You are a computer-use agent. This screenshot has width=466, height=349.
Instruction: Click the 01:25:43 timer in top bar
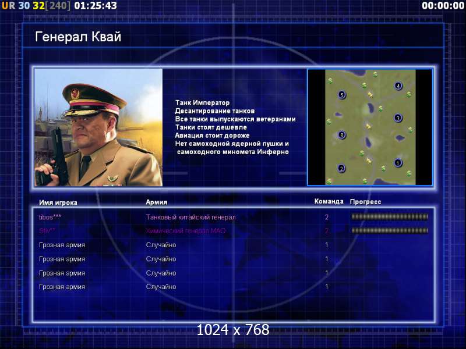tap(96, 6)
